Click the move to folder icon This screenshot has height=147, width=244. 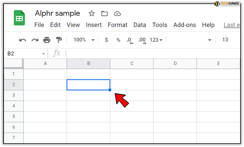[104, 13]
